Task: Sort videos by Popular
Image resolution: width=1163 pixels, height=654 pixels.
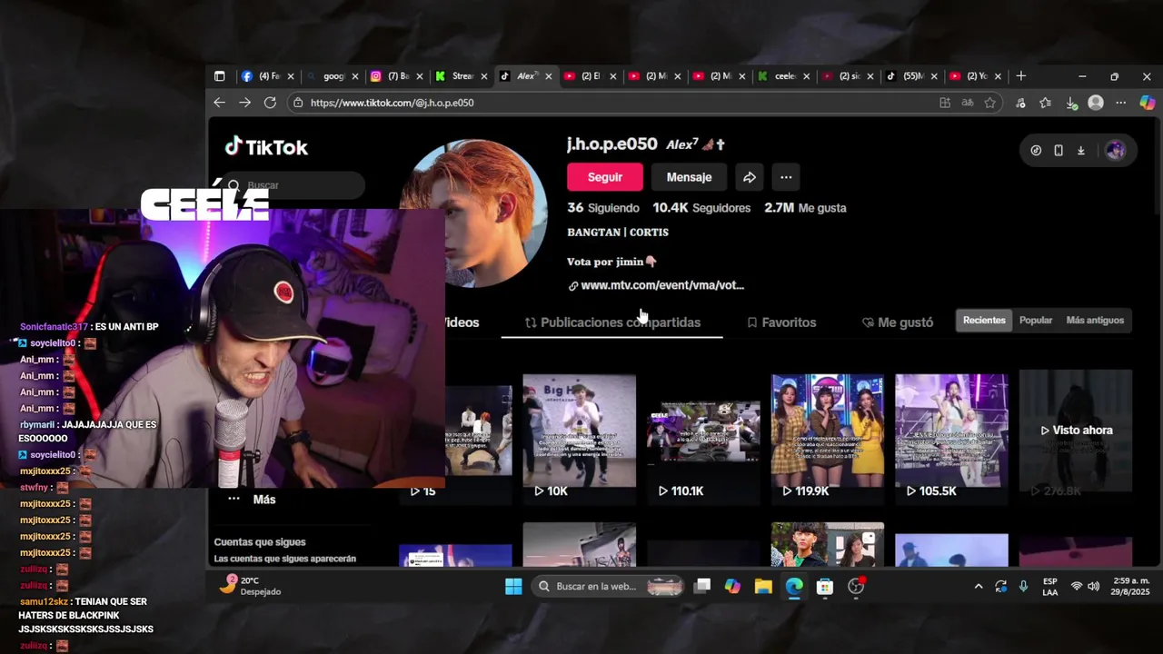Action: click(1036, 321)
